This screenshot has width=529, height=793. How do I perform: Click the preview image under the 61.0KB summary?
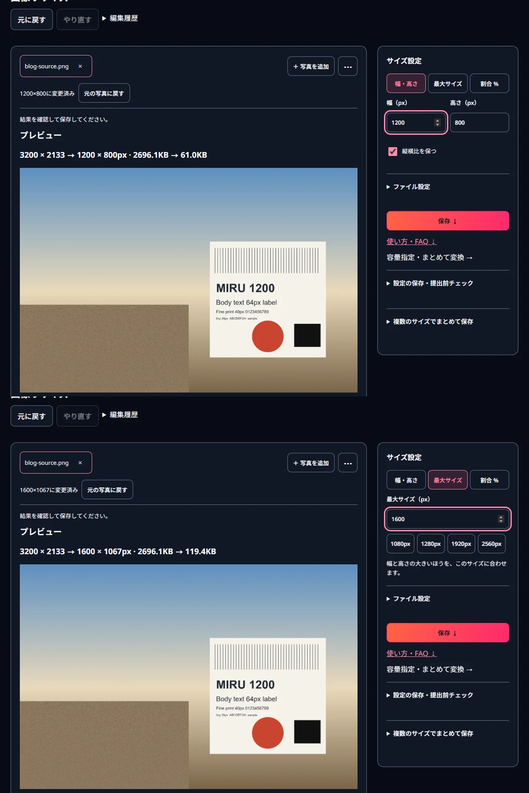189,280
